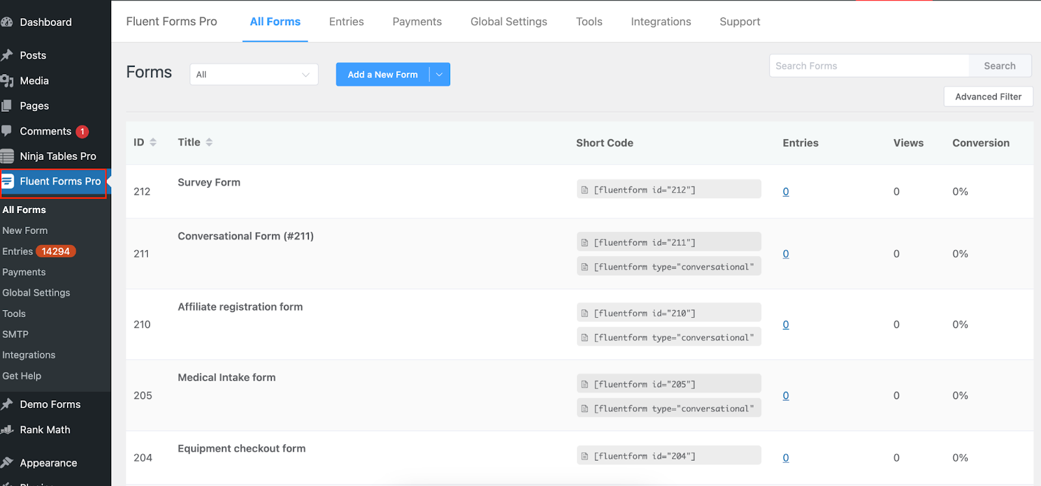Open Integrations in sidebar submenu
The width and height of the screenshot is (1041, 486).
tap(29, 355)
